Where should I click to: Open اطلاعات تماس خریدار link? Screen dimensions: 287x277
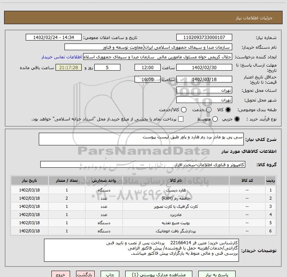click(x=61, y=57)
